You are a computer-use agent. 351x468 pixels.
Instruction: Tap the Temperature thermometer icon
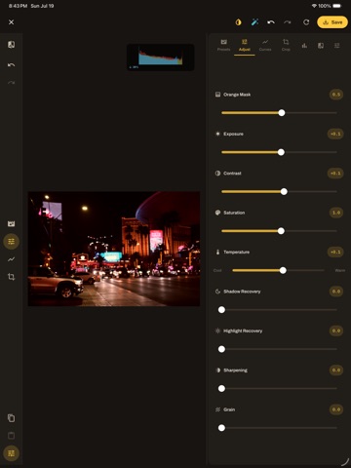pos(217,252)
